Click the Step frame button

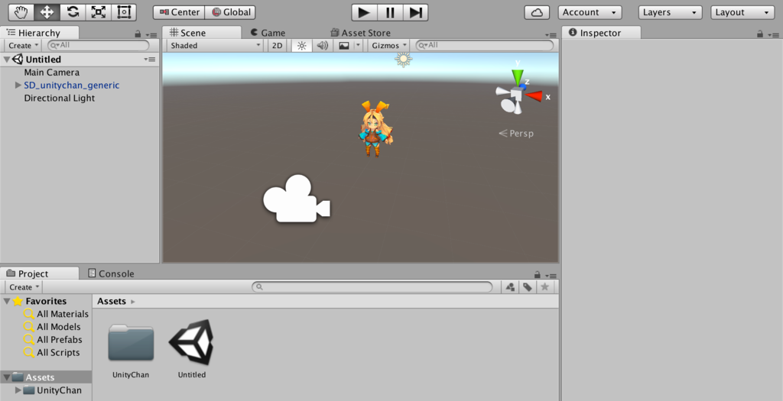click(415, 12)
